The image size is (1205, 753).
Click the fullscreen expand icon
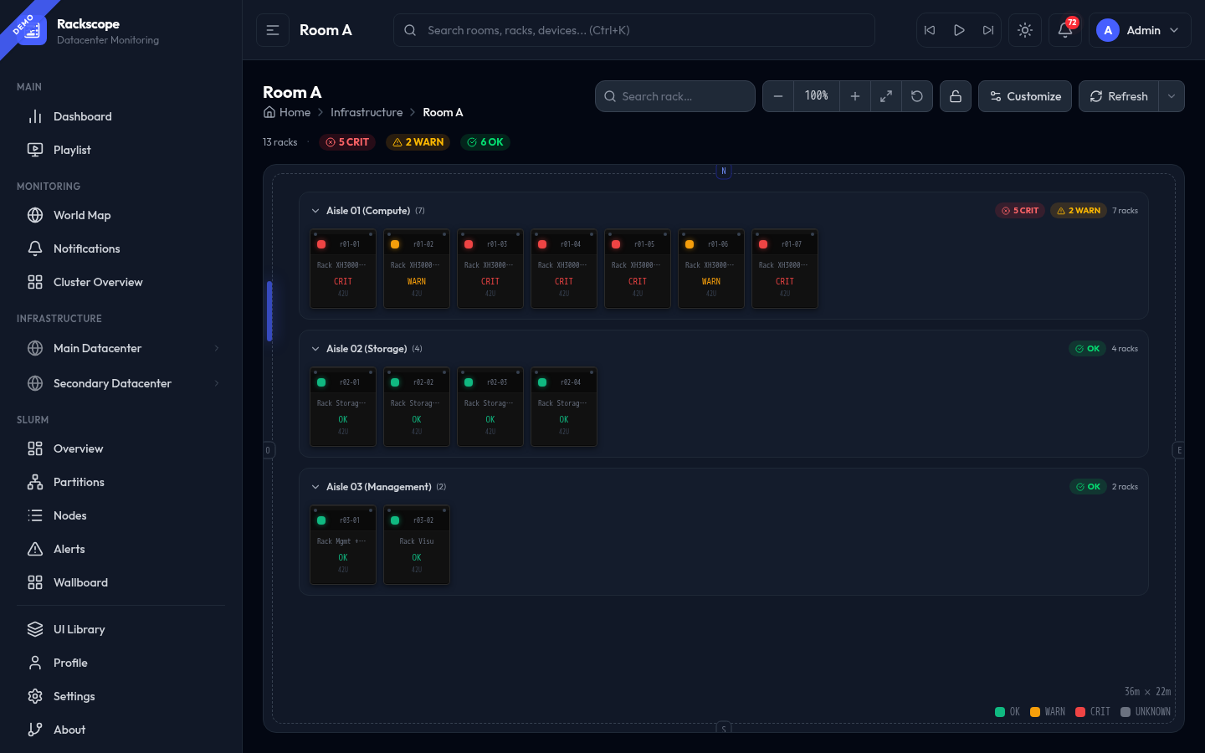886,96
